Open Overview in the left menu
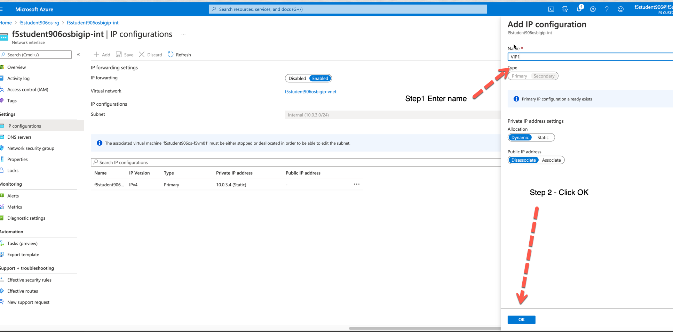 tap(16, 67)
